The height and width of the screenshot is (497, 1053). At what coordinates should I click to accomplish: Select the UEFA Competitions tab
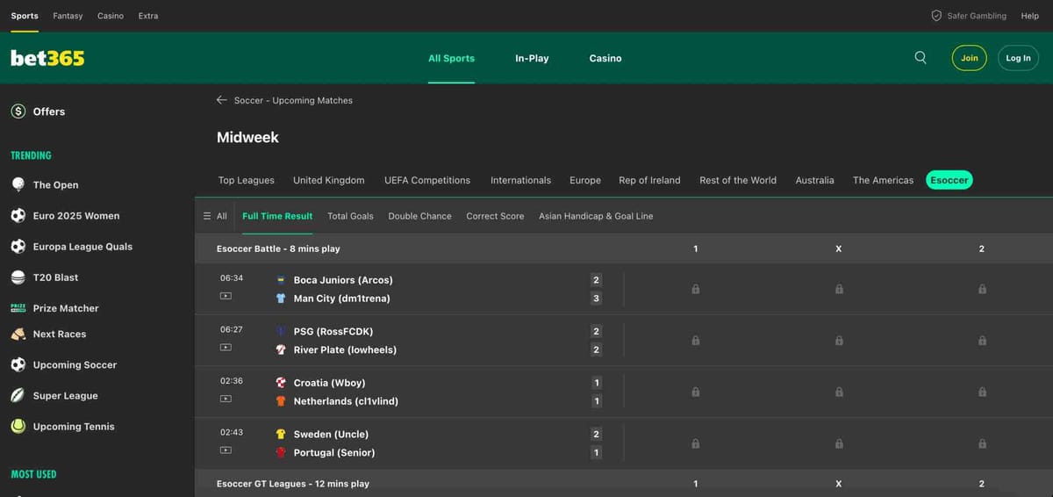[427, 180]
